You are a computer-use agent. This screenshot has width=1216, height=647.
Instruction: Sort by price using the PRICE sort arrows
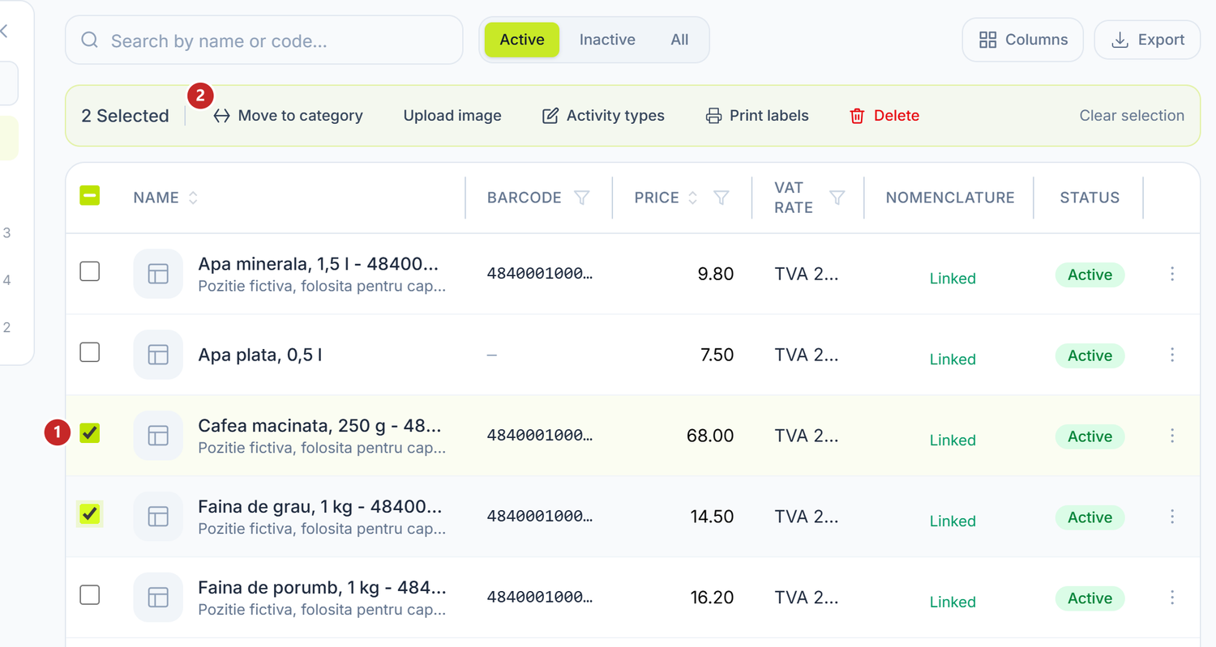pyautogui.click(x=692, y=198)
